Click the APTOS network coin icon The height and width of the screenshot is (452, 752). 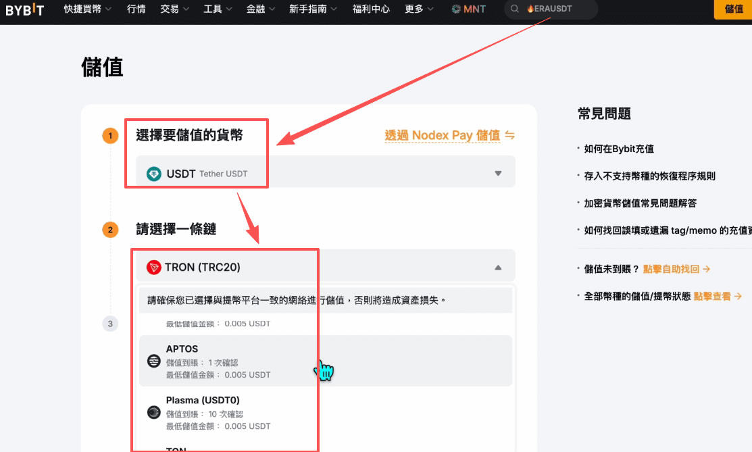click(x=153, y=360)
